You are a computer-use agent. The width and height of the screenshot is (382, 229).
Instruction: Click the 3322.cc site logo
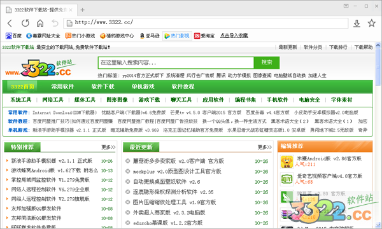pyautogui.click(x=40, y=68)
